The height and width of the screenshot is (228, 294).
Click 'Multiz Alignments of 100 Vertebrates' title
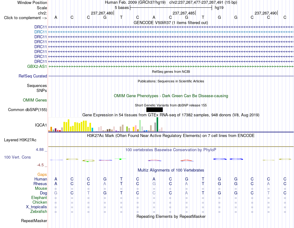coord(171,170)
